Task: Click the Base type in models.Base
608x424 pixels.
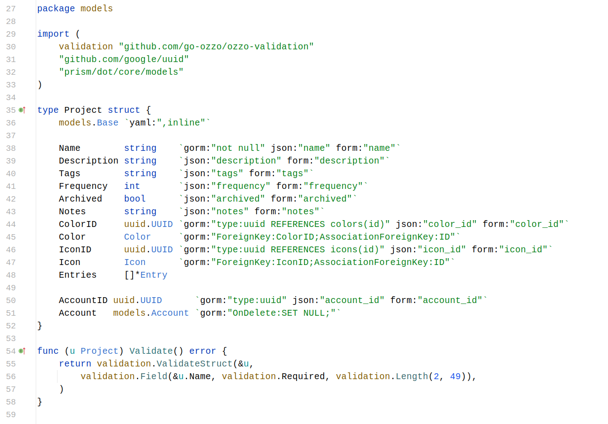Action: pos(107,123)
